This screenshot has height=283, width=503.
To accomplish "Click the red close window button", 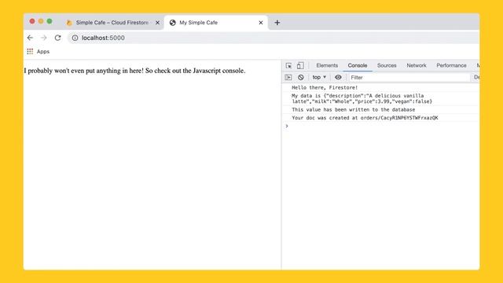I will pyautogui.click(x=32, y=21).
